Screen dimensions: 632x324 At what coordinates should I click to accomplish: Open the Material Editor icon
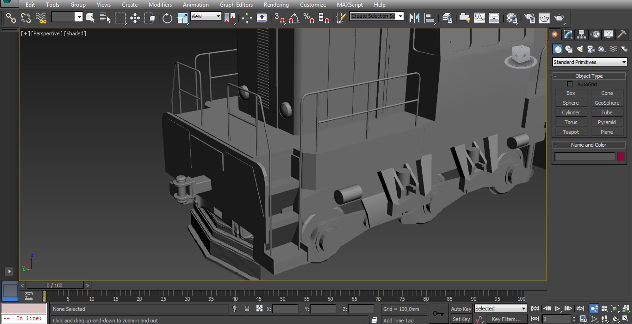coord(512,18)
